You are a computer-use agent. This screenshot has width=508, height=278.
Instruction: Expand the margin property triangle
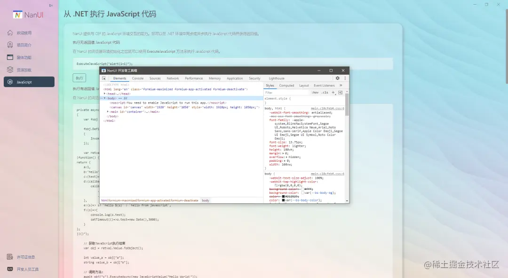coord(284,153)
